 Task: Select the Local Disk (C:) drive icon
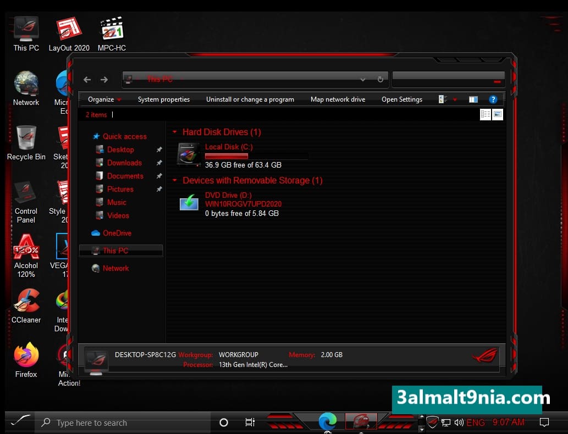(189, 155)
